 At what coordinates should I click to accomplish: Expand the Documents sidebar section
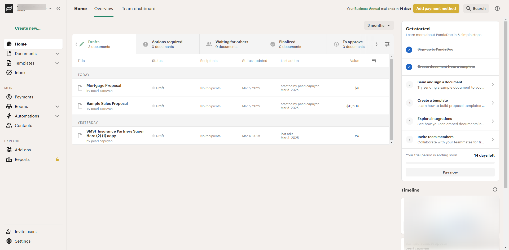coord(57,54)
